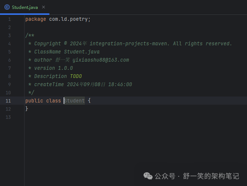Click Student.java in the ClassName comment line
Viewport: 247px width, 186px height.
pyautogui.click(x=81, y=52)
